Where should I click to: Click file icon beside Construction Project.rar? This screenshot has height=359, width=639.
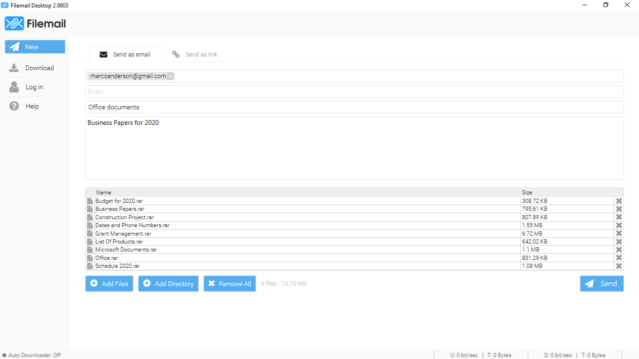point(90,217)
